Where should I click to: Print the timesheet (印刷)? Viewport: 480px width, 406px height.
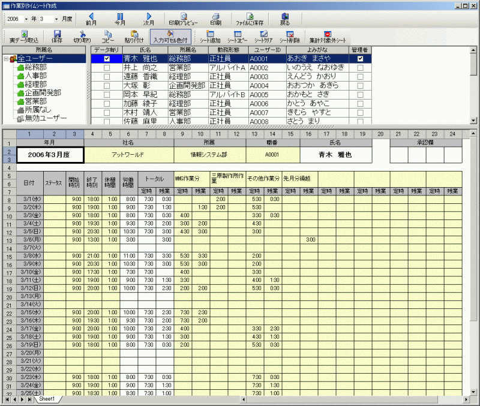(x=216, y=19)
